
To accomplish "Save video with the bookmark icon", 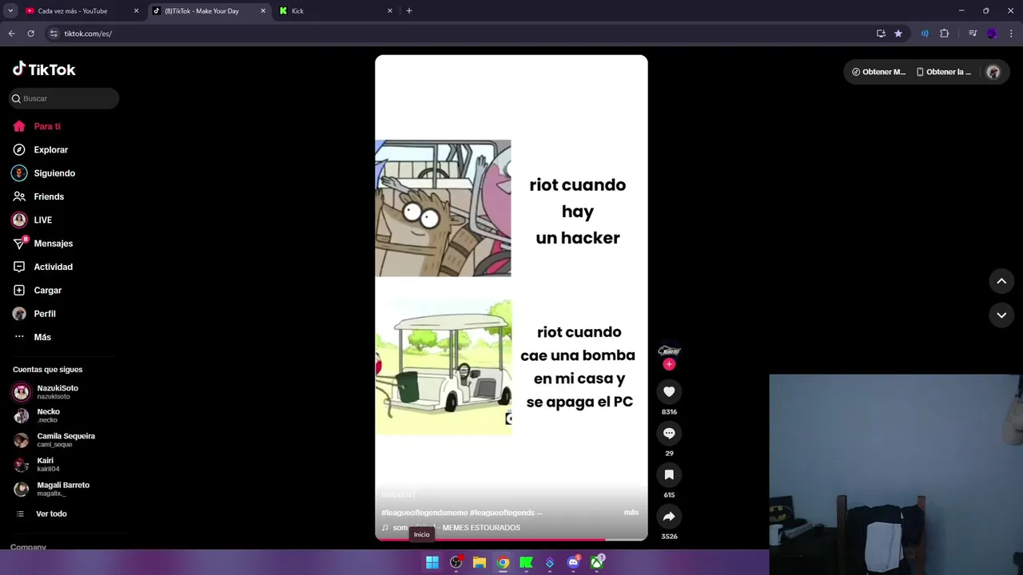I will point(669,474).
